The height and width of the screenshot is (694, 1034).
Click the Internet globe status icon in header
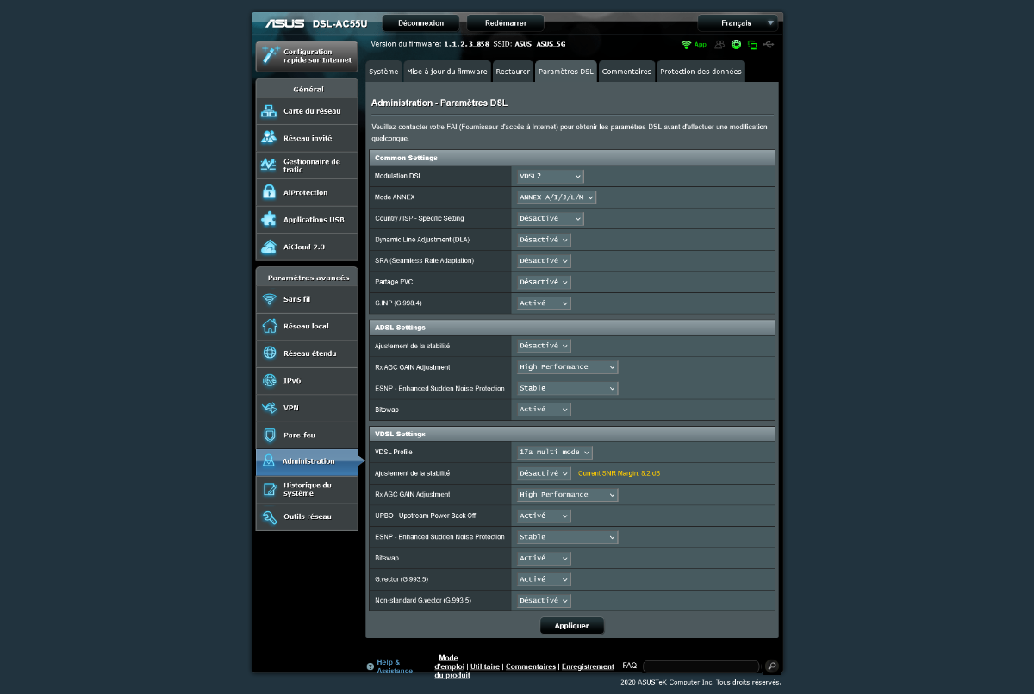[737, 45]
